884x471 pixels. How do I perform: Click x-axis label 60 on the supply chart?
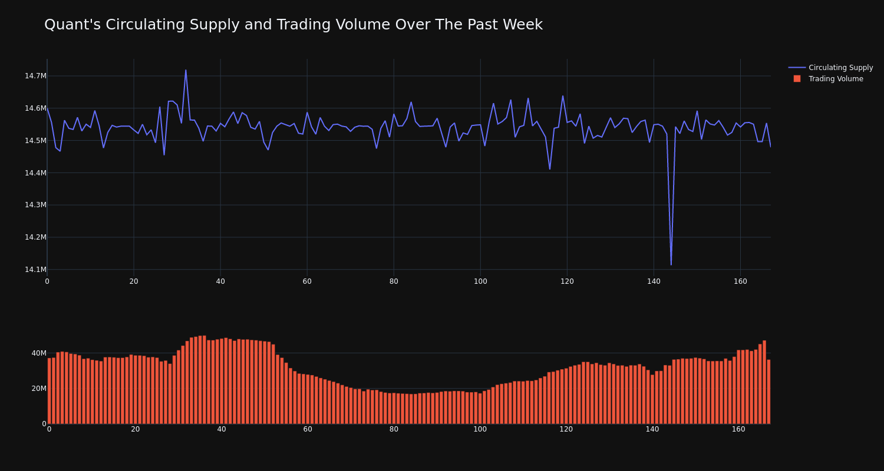point(307,281)
